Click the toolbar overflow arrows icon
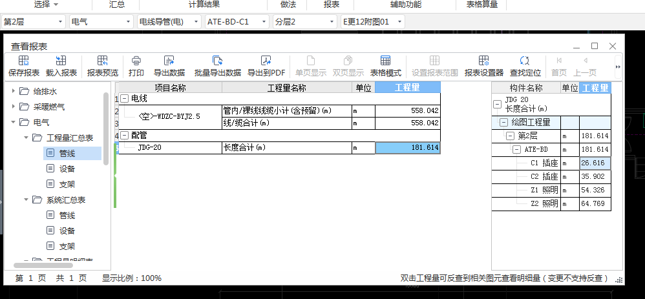Viewport: 645px width, 299px height. (x=618, y=67)
